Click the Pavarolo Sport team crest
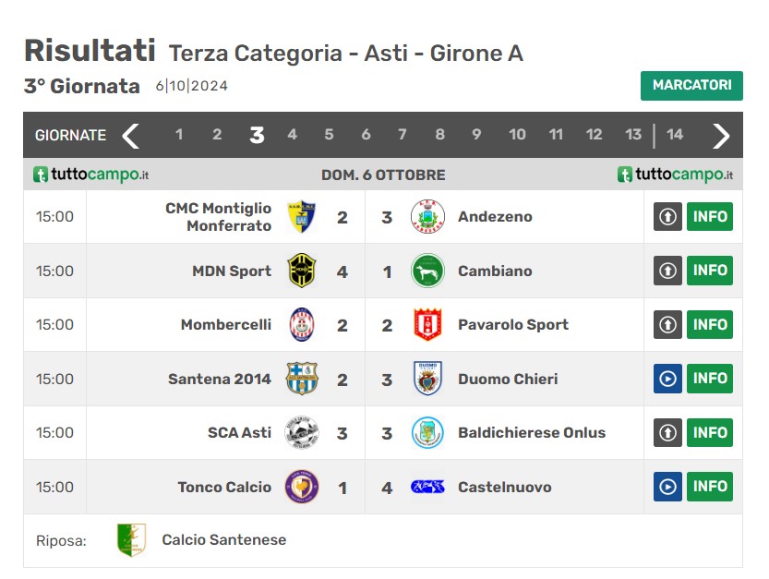769x579 pixels. click(x=427, y=325)
